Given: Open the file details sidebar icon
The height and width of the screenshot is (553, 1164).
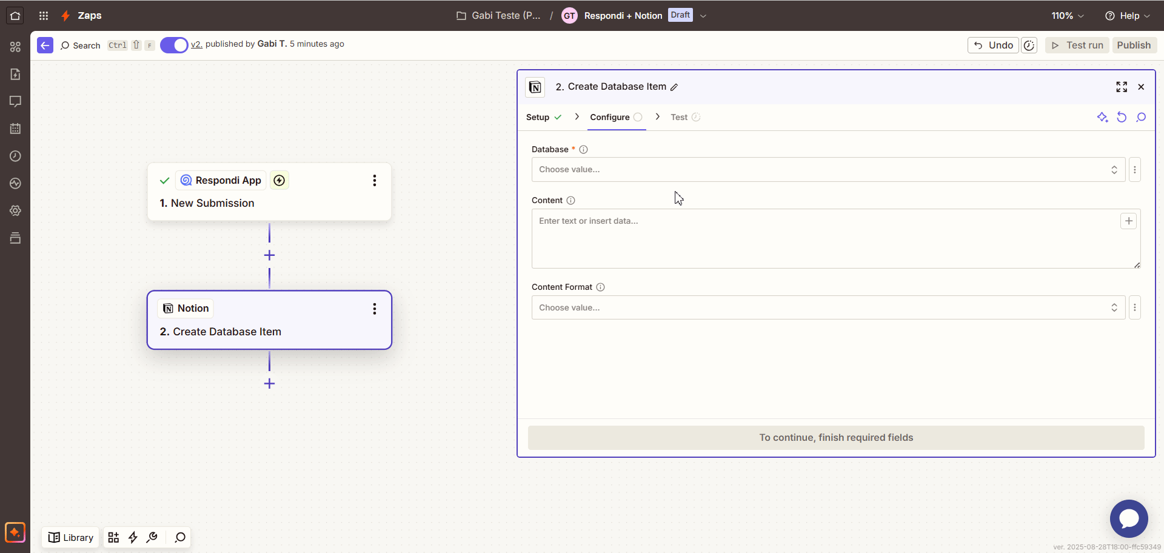Looking at the screenshot, I should tap(15, 74).
